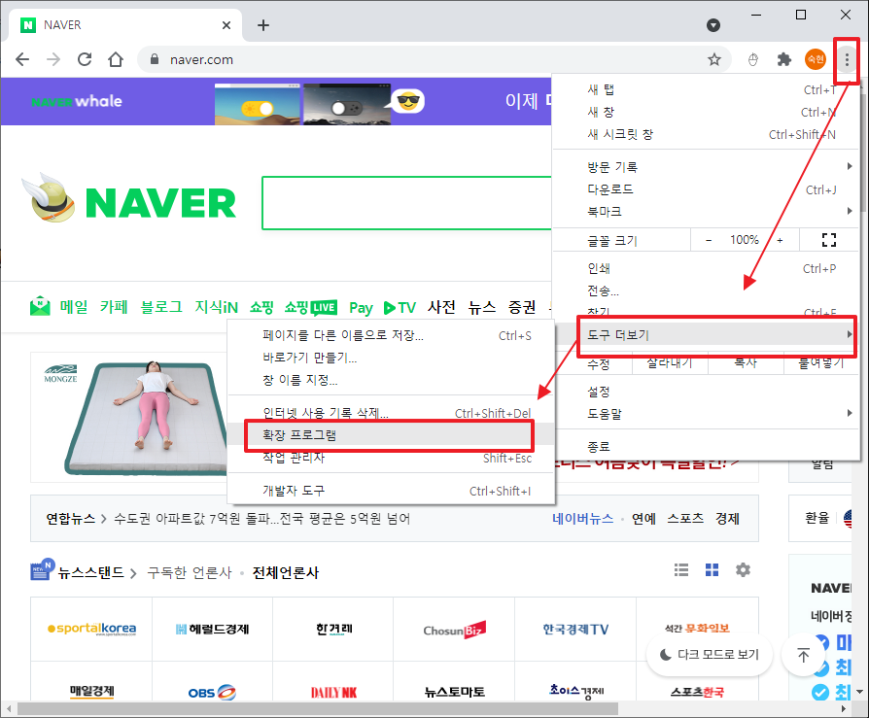869x718 pixels.
Task: Open the ChosunBiz press thumbnail
Action: pyautogui.click(x=455, y=629)
